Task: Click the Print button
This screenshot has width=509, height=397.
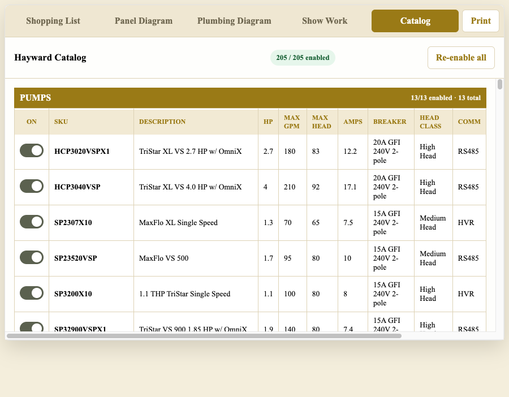Action: pyautogui.click(x=480, y=21)
